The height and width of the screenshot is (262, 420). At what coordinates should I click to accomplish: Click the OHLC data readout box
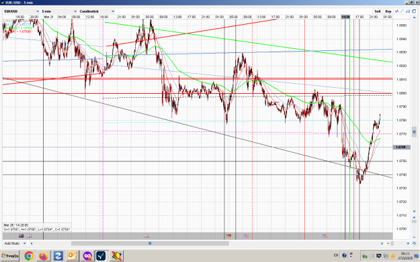coord(37,227)
